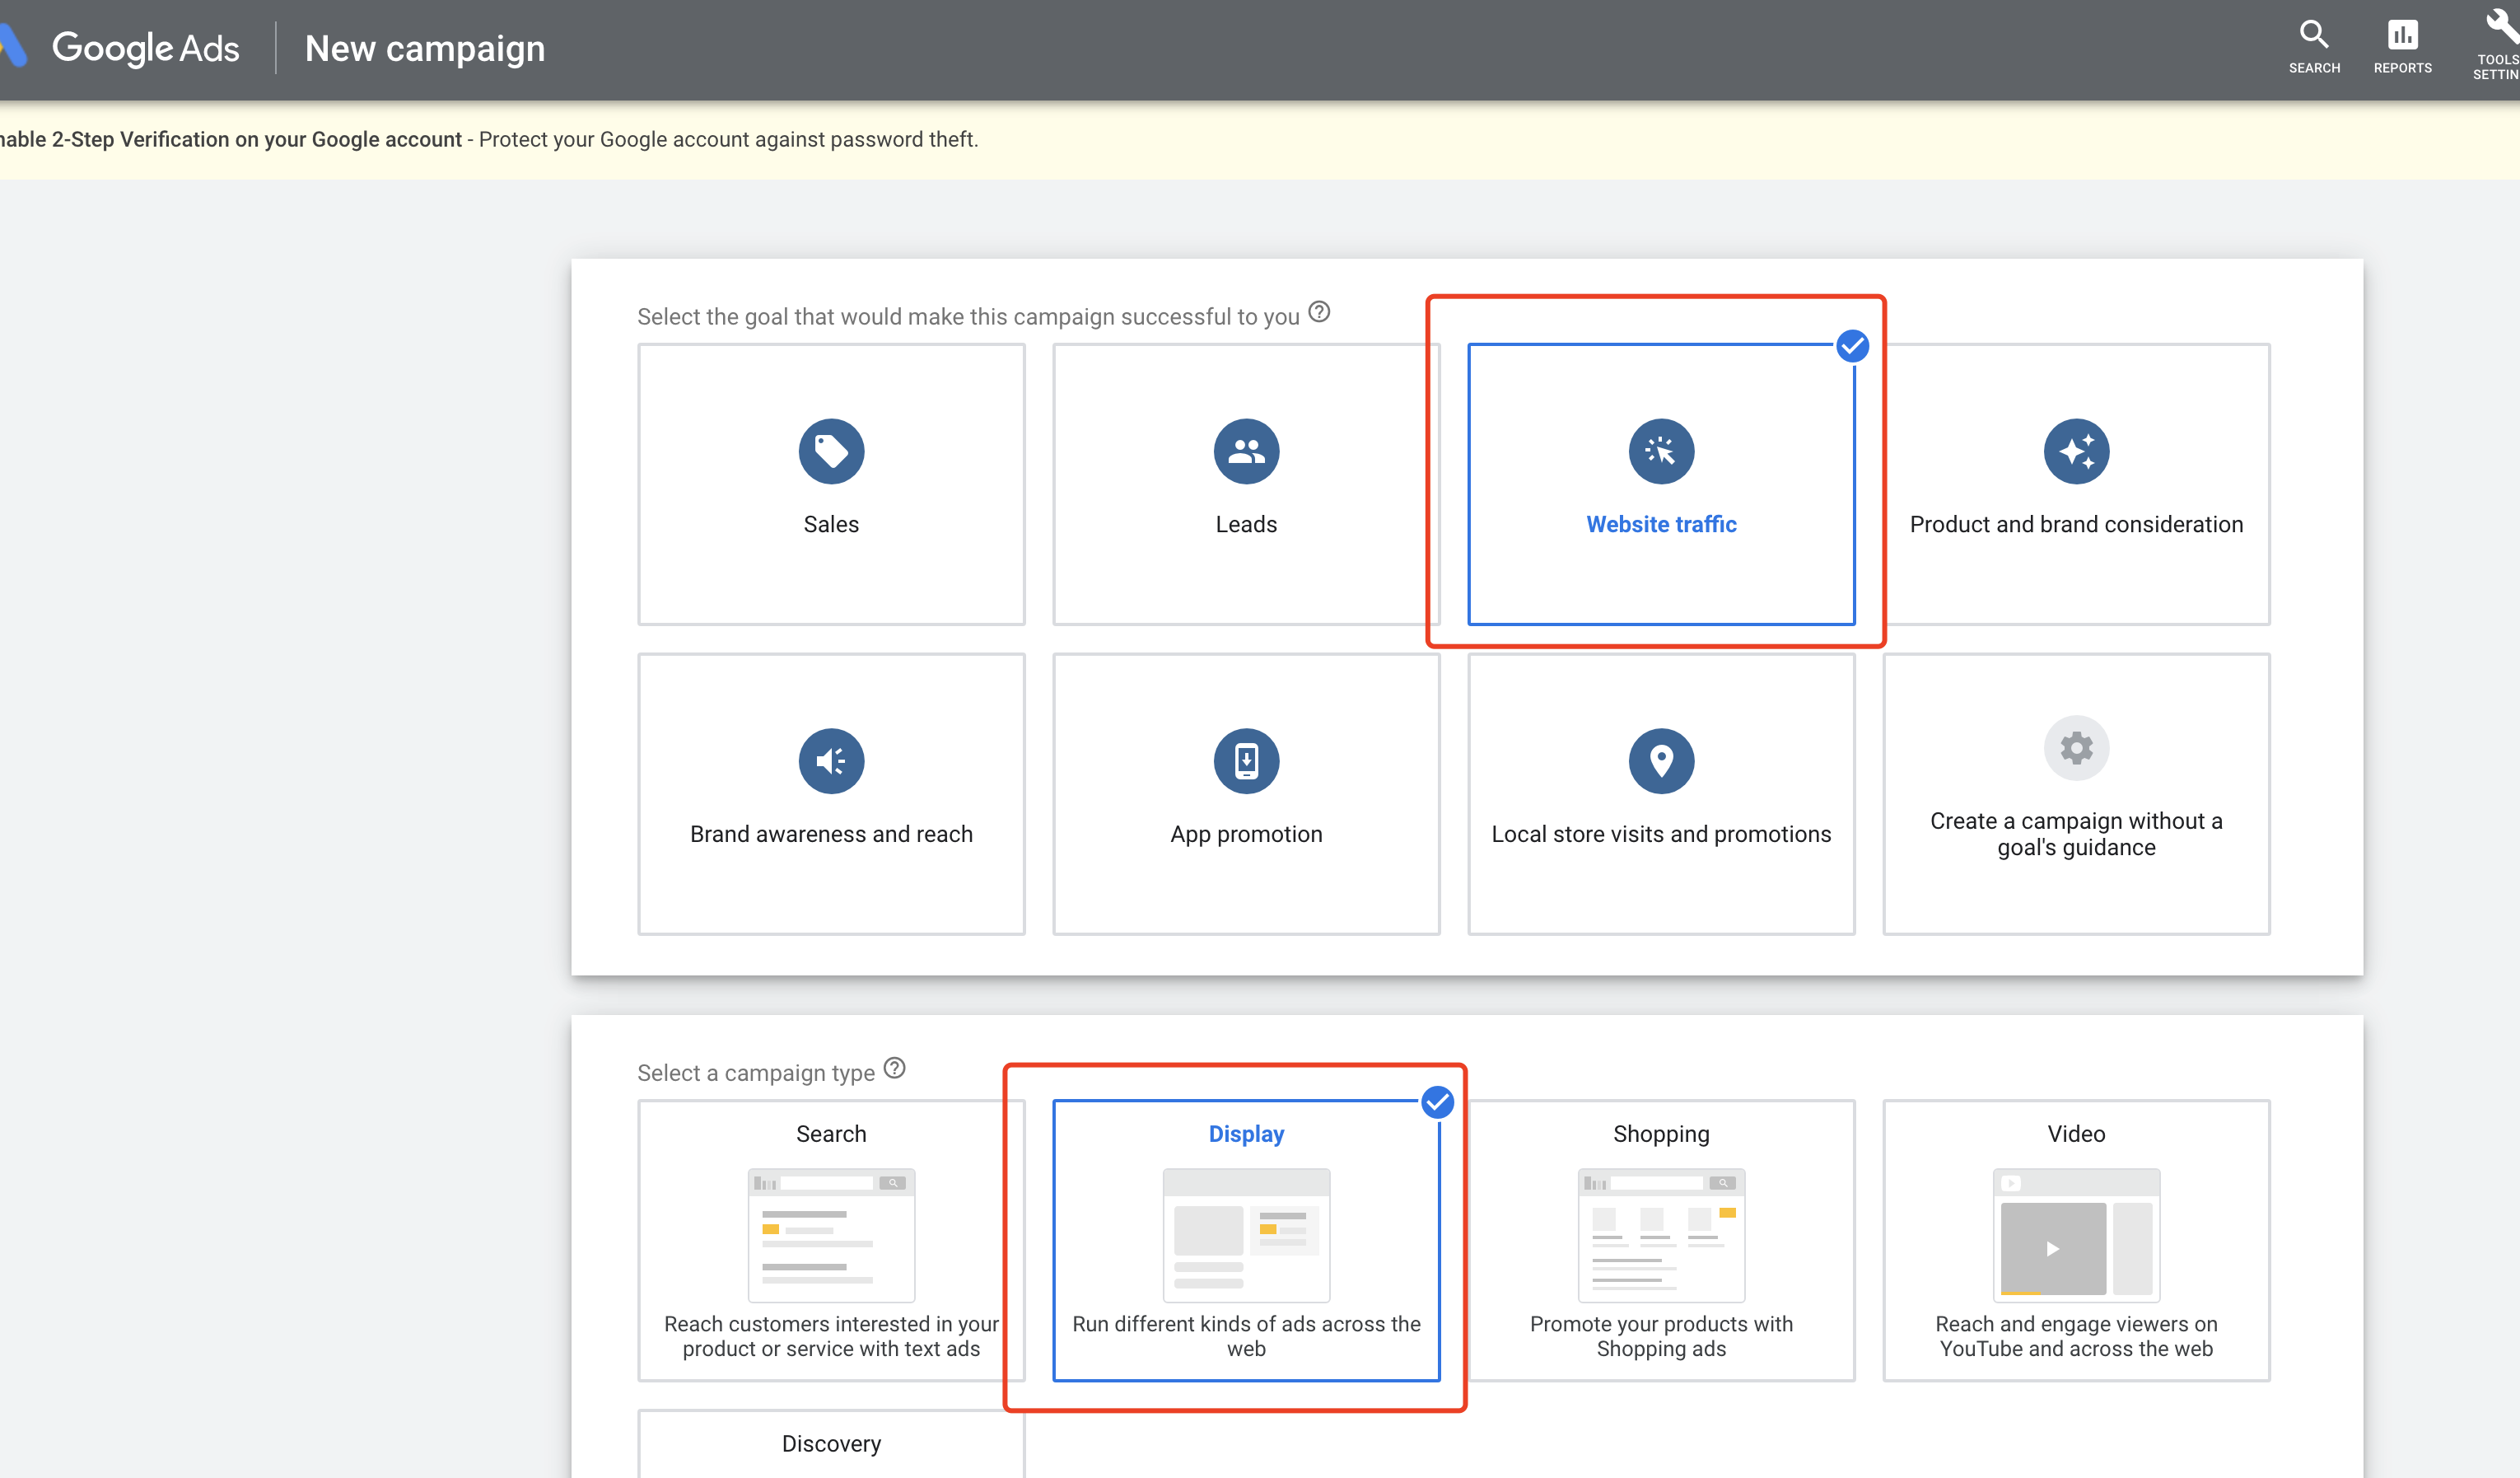This screenshot has height=1478, width=2520.
Task: Click 'Reach customers interested in your product' description
Action: pos(831,1336)
